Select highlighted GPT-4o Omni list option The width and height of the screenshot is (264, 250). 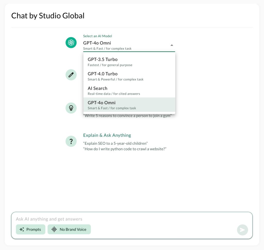pos(129,105)
